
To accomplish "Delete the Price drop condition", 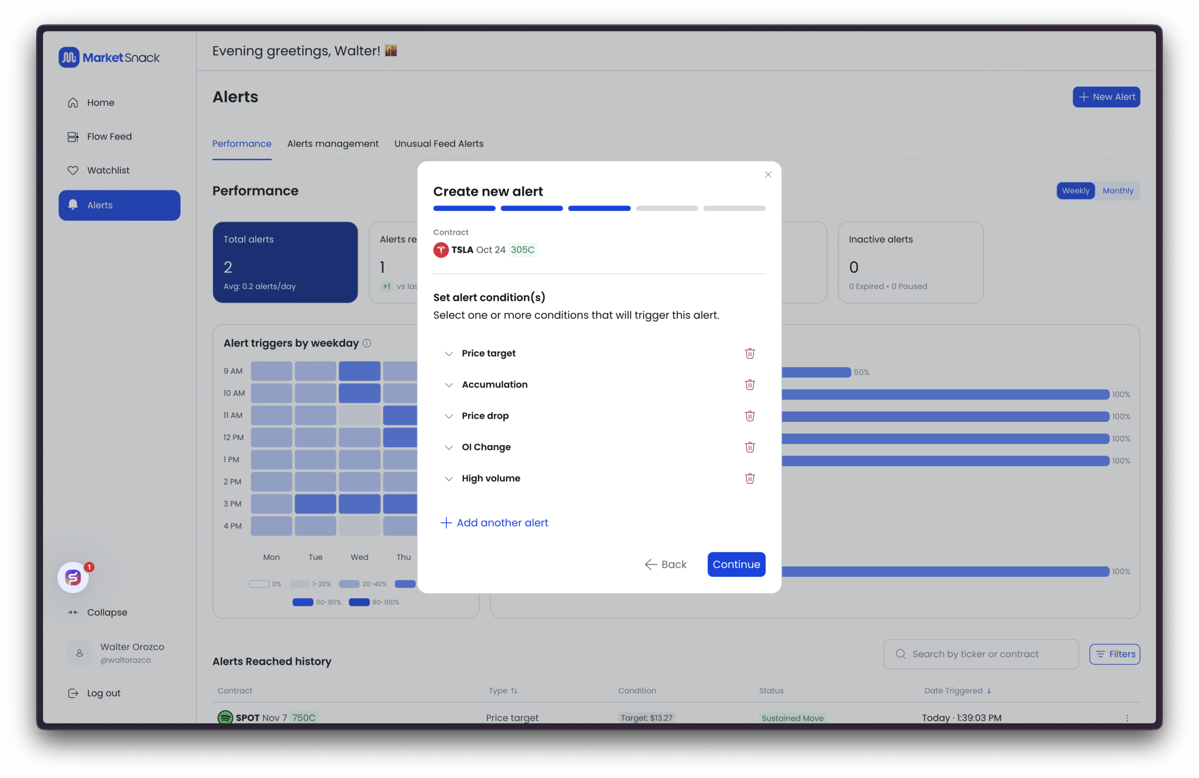I will [x=750, y=416].
